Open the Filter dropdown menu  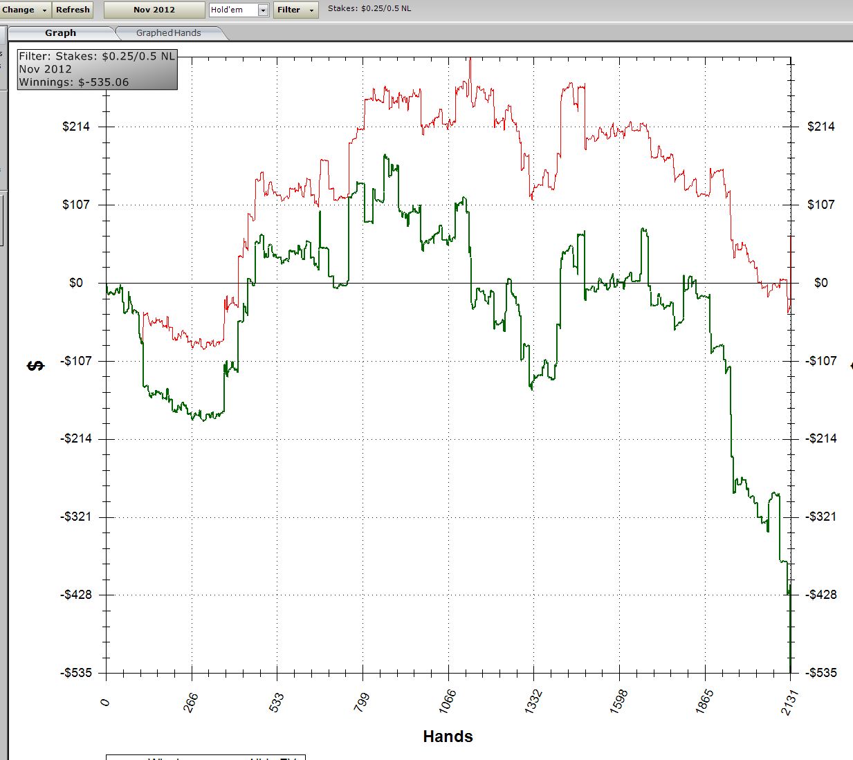(x=295, y=10)
